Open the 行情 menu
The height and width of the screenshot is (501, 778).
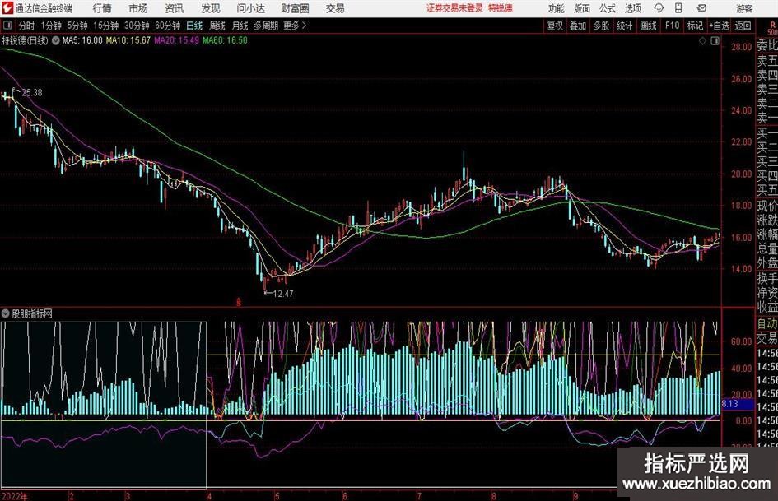click(x=102, y=8)
